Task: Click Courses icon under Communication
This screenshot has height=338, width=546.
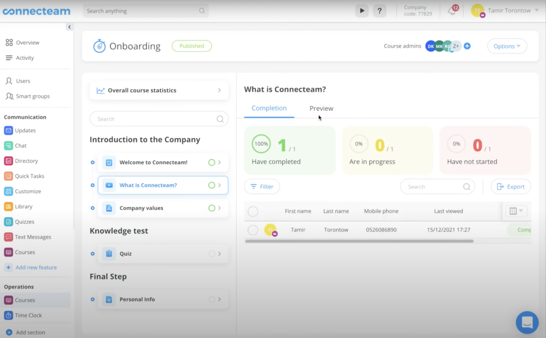Action: [x=8, y=252]
